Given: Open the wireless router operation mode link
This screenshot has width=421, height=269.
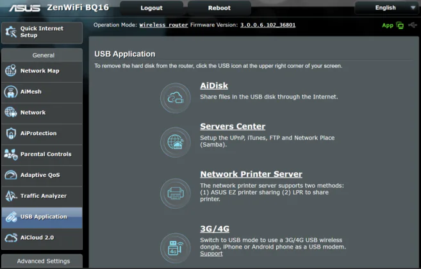Looking at the screenshot, I should coord(163,25).
